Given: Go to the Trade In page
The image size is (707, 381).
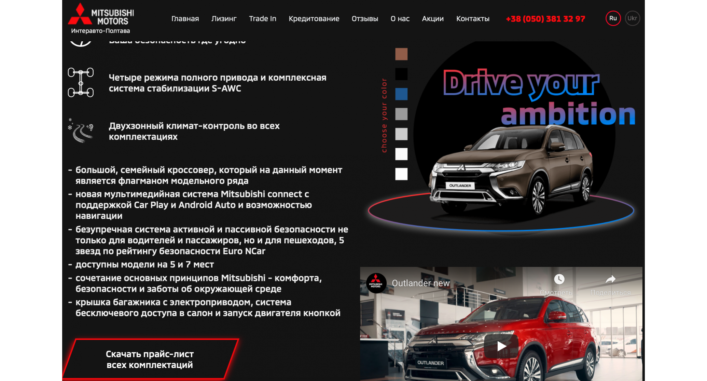Looking at the screenshot, I should 262,19.
